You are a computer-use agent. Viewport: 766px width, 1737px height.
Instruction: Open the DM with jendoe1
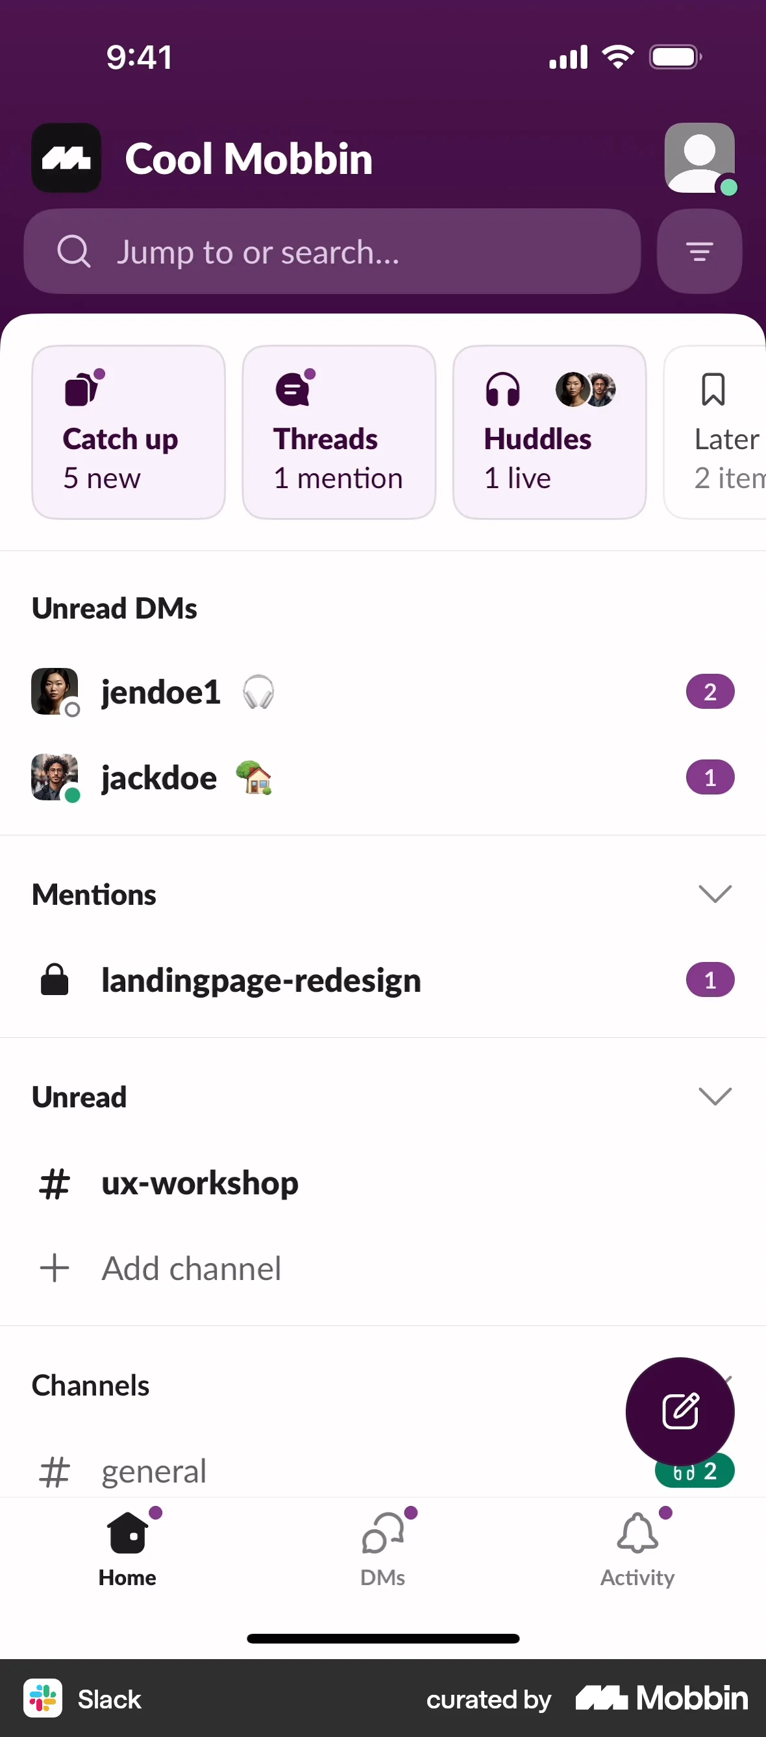(160, 693)
